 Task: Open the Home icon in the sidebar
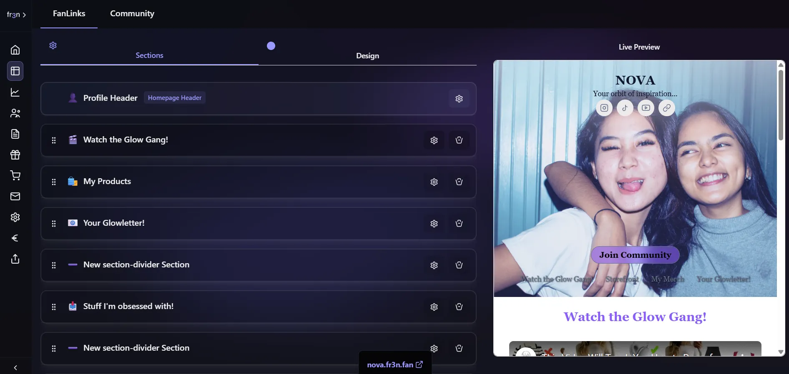click(x=15, y=50)
